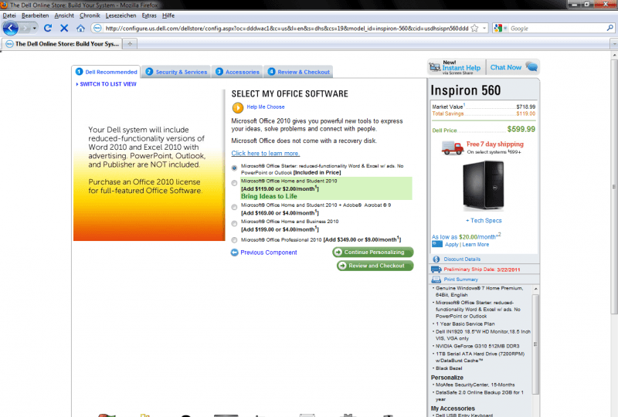
Task: Expand SWITCH TO LIST VIEW arrow link
Action: tap(106, 84)
